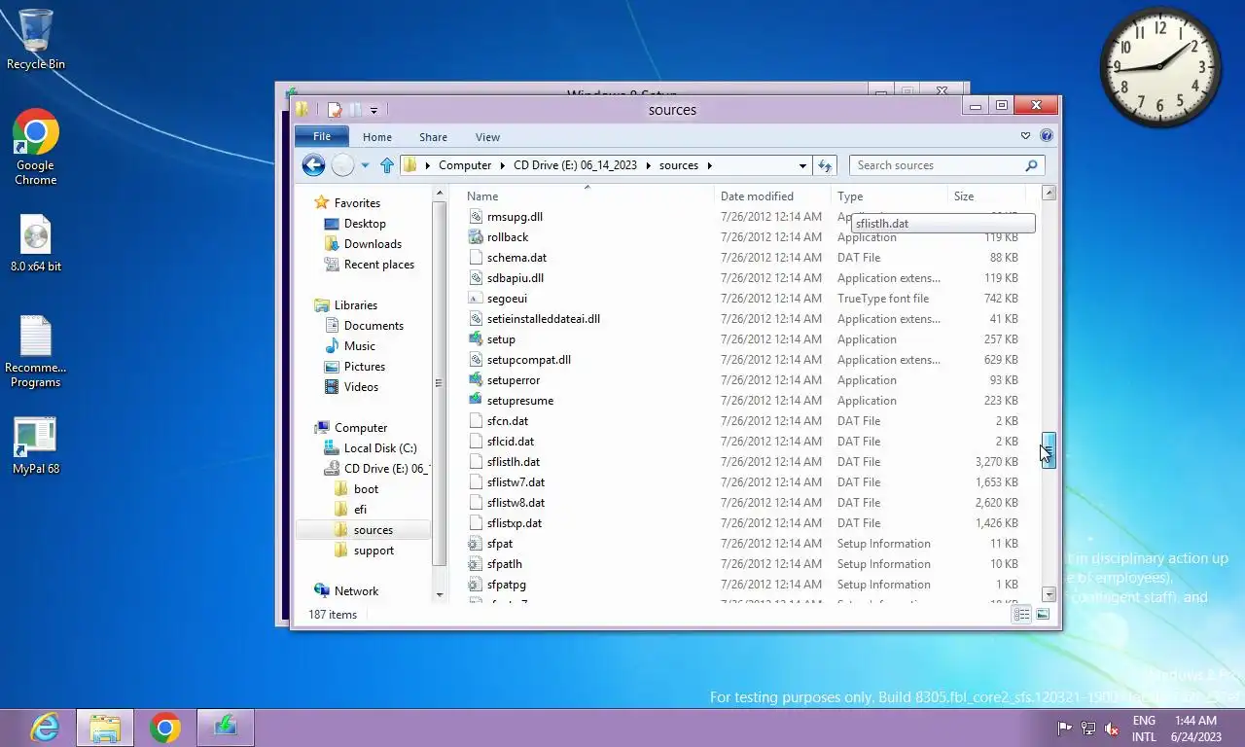Click into the Search sources field
Image resolution: width=1245 pixels, height=747 pixels.
(946, 165)
